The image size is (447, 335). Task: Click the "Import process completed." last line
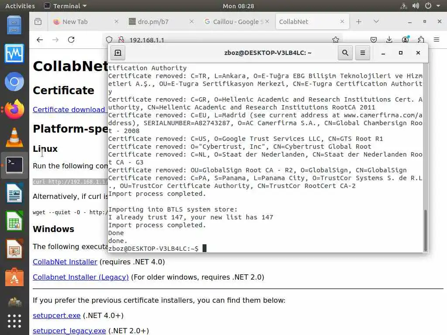tap(157, 225)
